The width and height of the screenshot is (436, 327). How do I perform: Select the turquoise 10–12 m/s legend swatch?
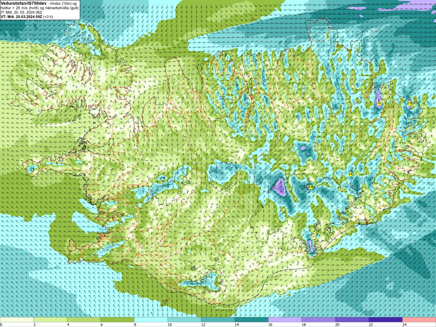(x=184, y=320)
